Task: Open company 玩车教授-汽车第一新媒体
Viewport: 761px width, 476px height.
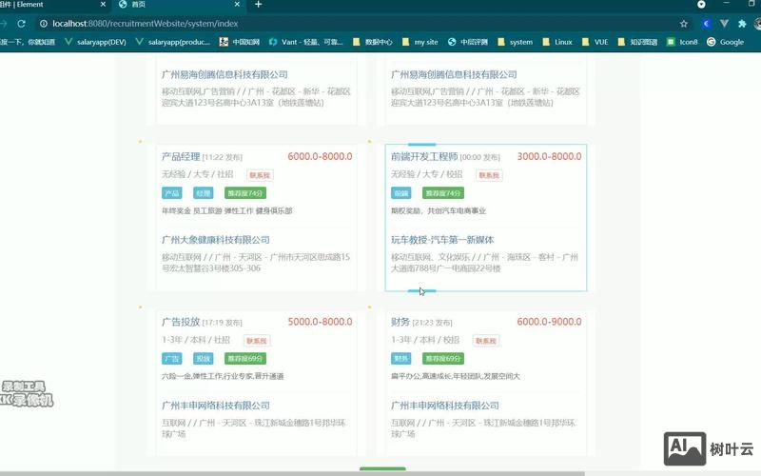Action: (442, 240)
